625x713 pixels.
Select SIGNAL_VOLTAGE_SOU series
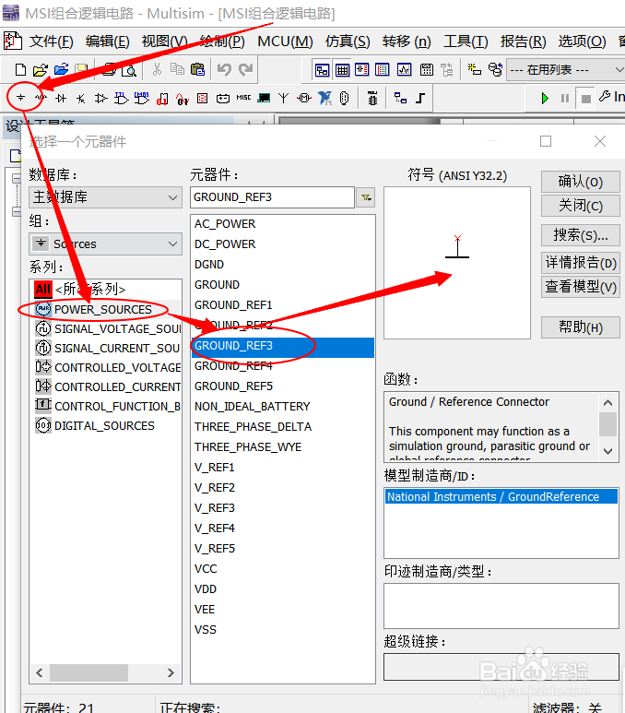(x=108, y=328)
